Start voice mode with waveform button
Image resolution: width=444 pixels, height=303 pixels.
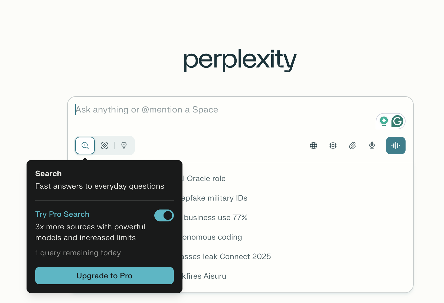396,146
